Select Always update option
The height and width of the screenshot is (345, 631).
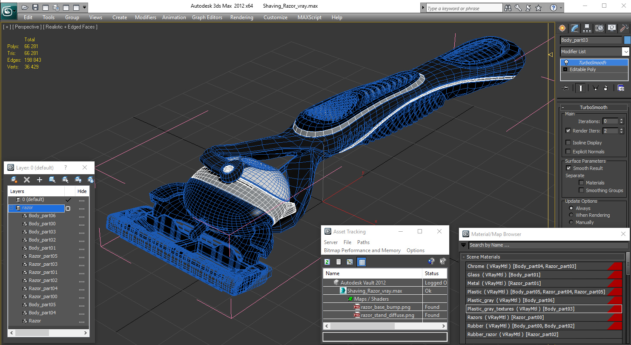(571, 208)
